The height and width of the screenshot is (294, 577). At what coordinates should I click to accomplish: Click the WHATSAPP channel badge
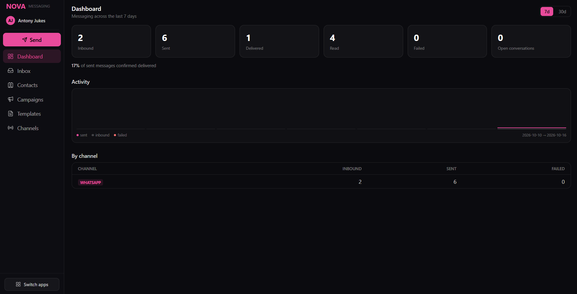(90, 183)
